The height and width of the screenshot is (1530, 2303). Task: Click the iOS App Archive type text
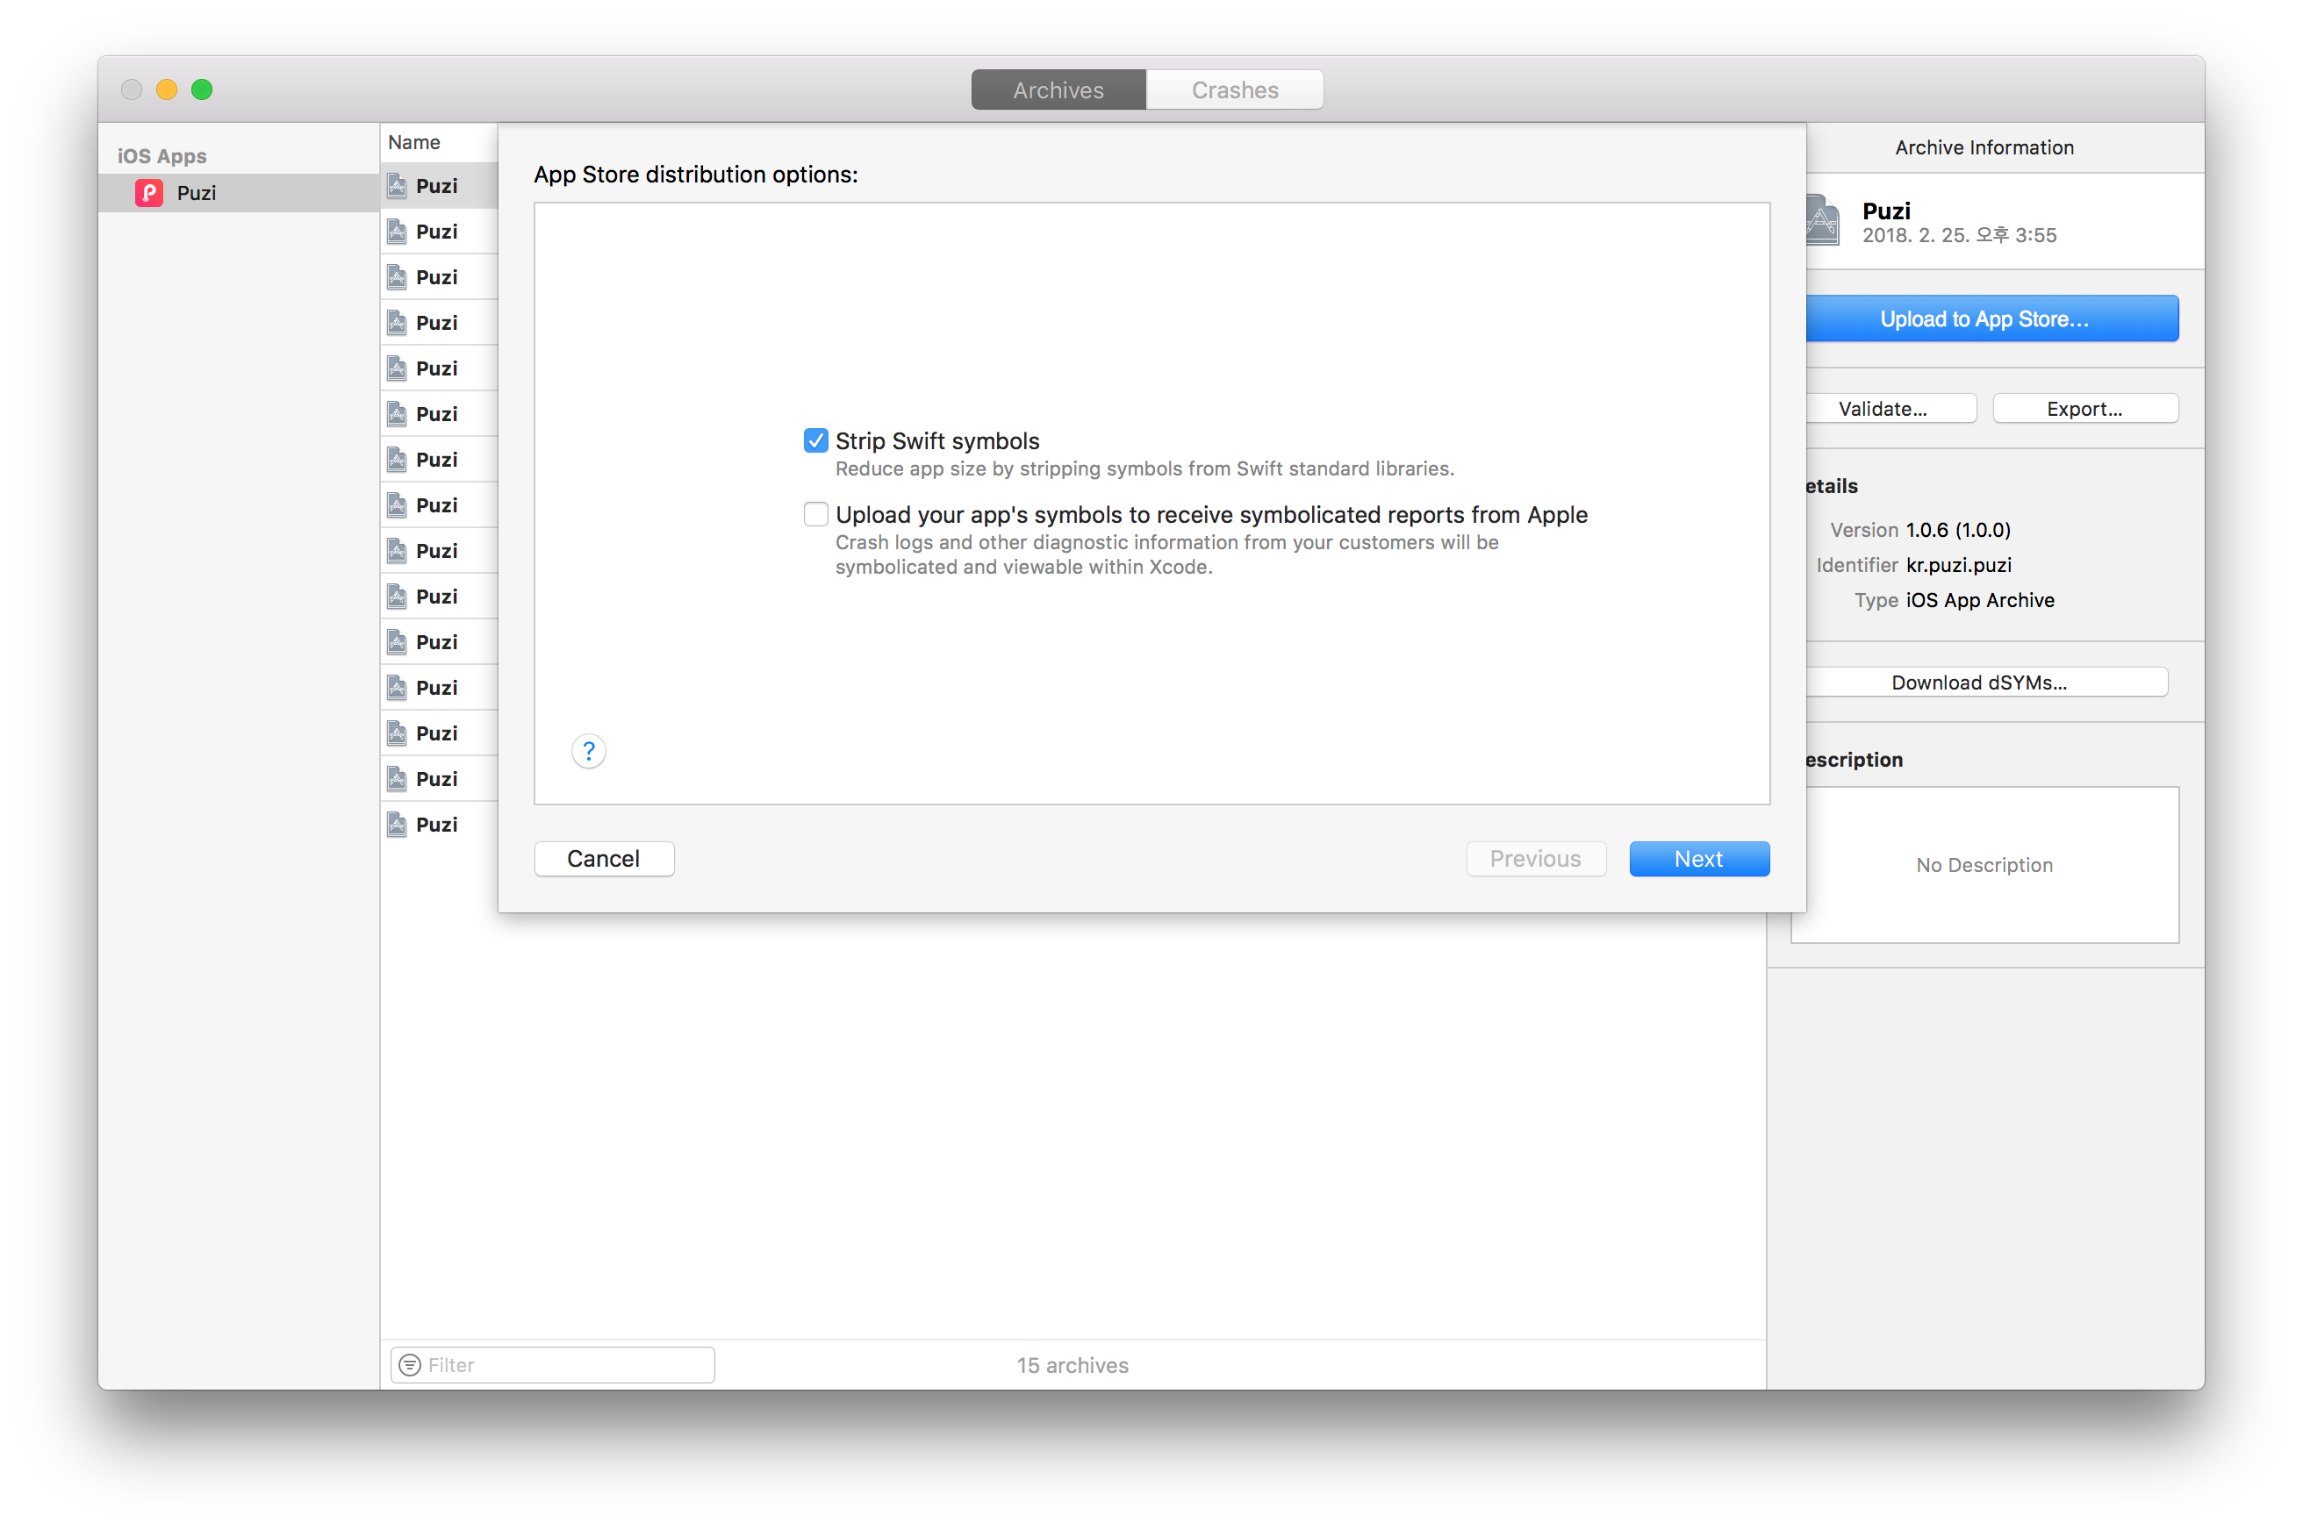(x=1979, y=600)
